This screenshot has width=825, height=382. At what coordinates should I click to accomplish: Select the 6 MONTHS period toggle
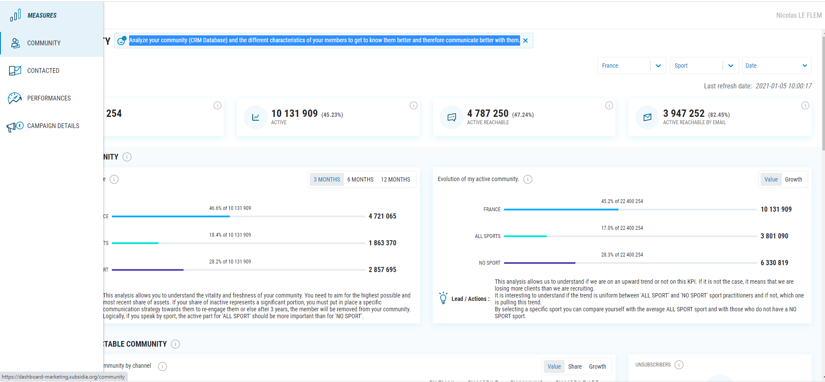point(361,180)
